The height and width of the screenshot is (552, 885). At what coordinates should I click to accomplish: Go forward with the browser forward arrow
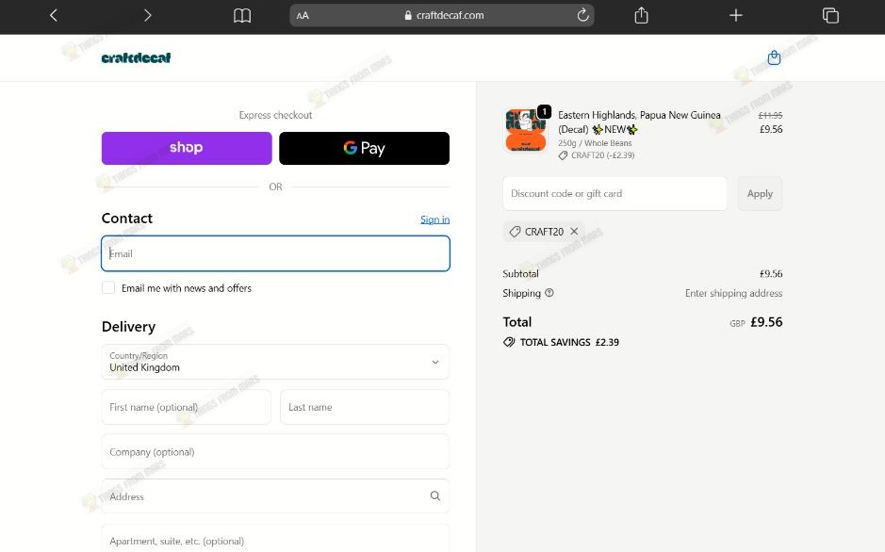click(x=147, y=15)
